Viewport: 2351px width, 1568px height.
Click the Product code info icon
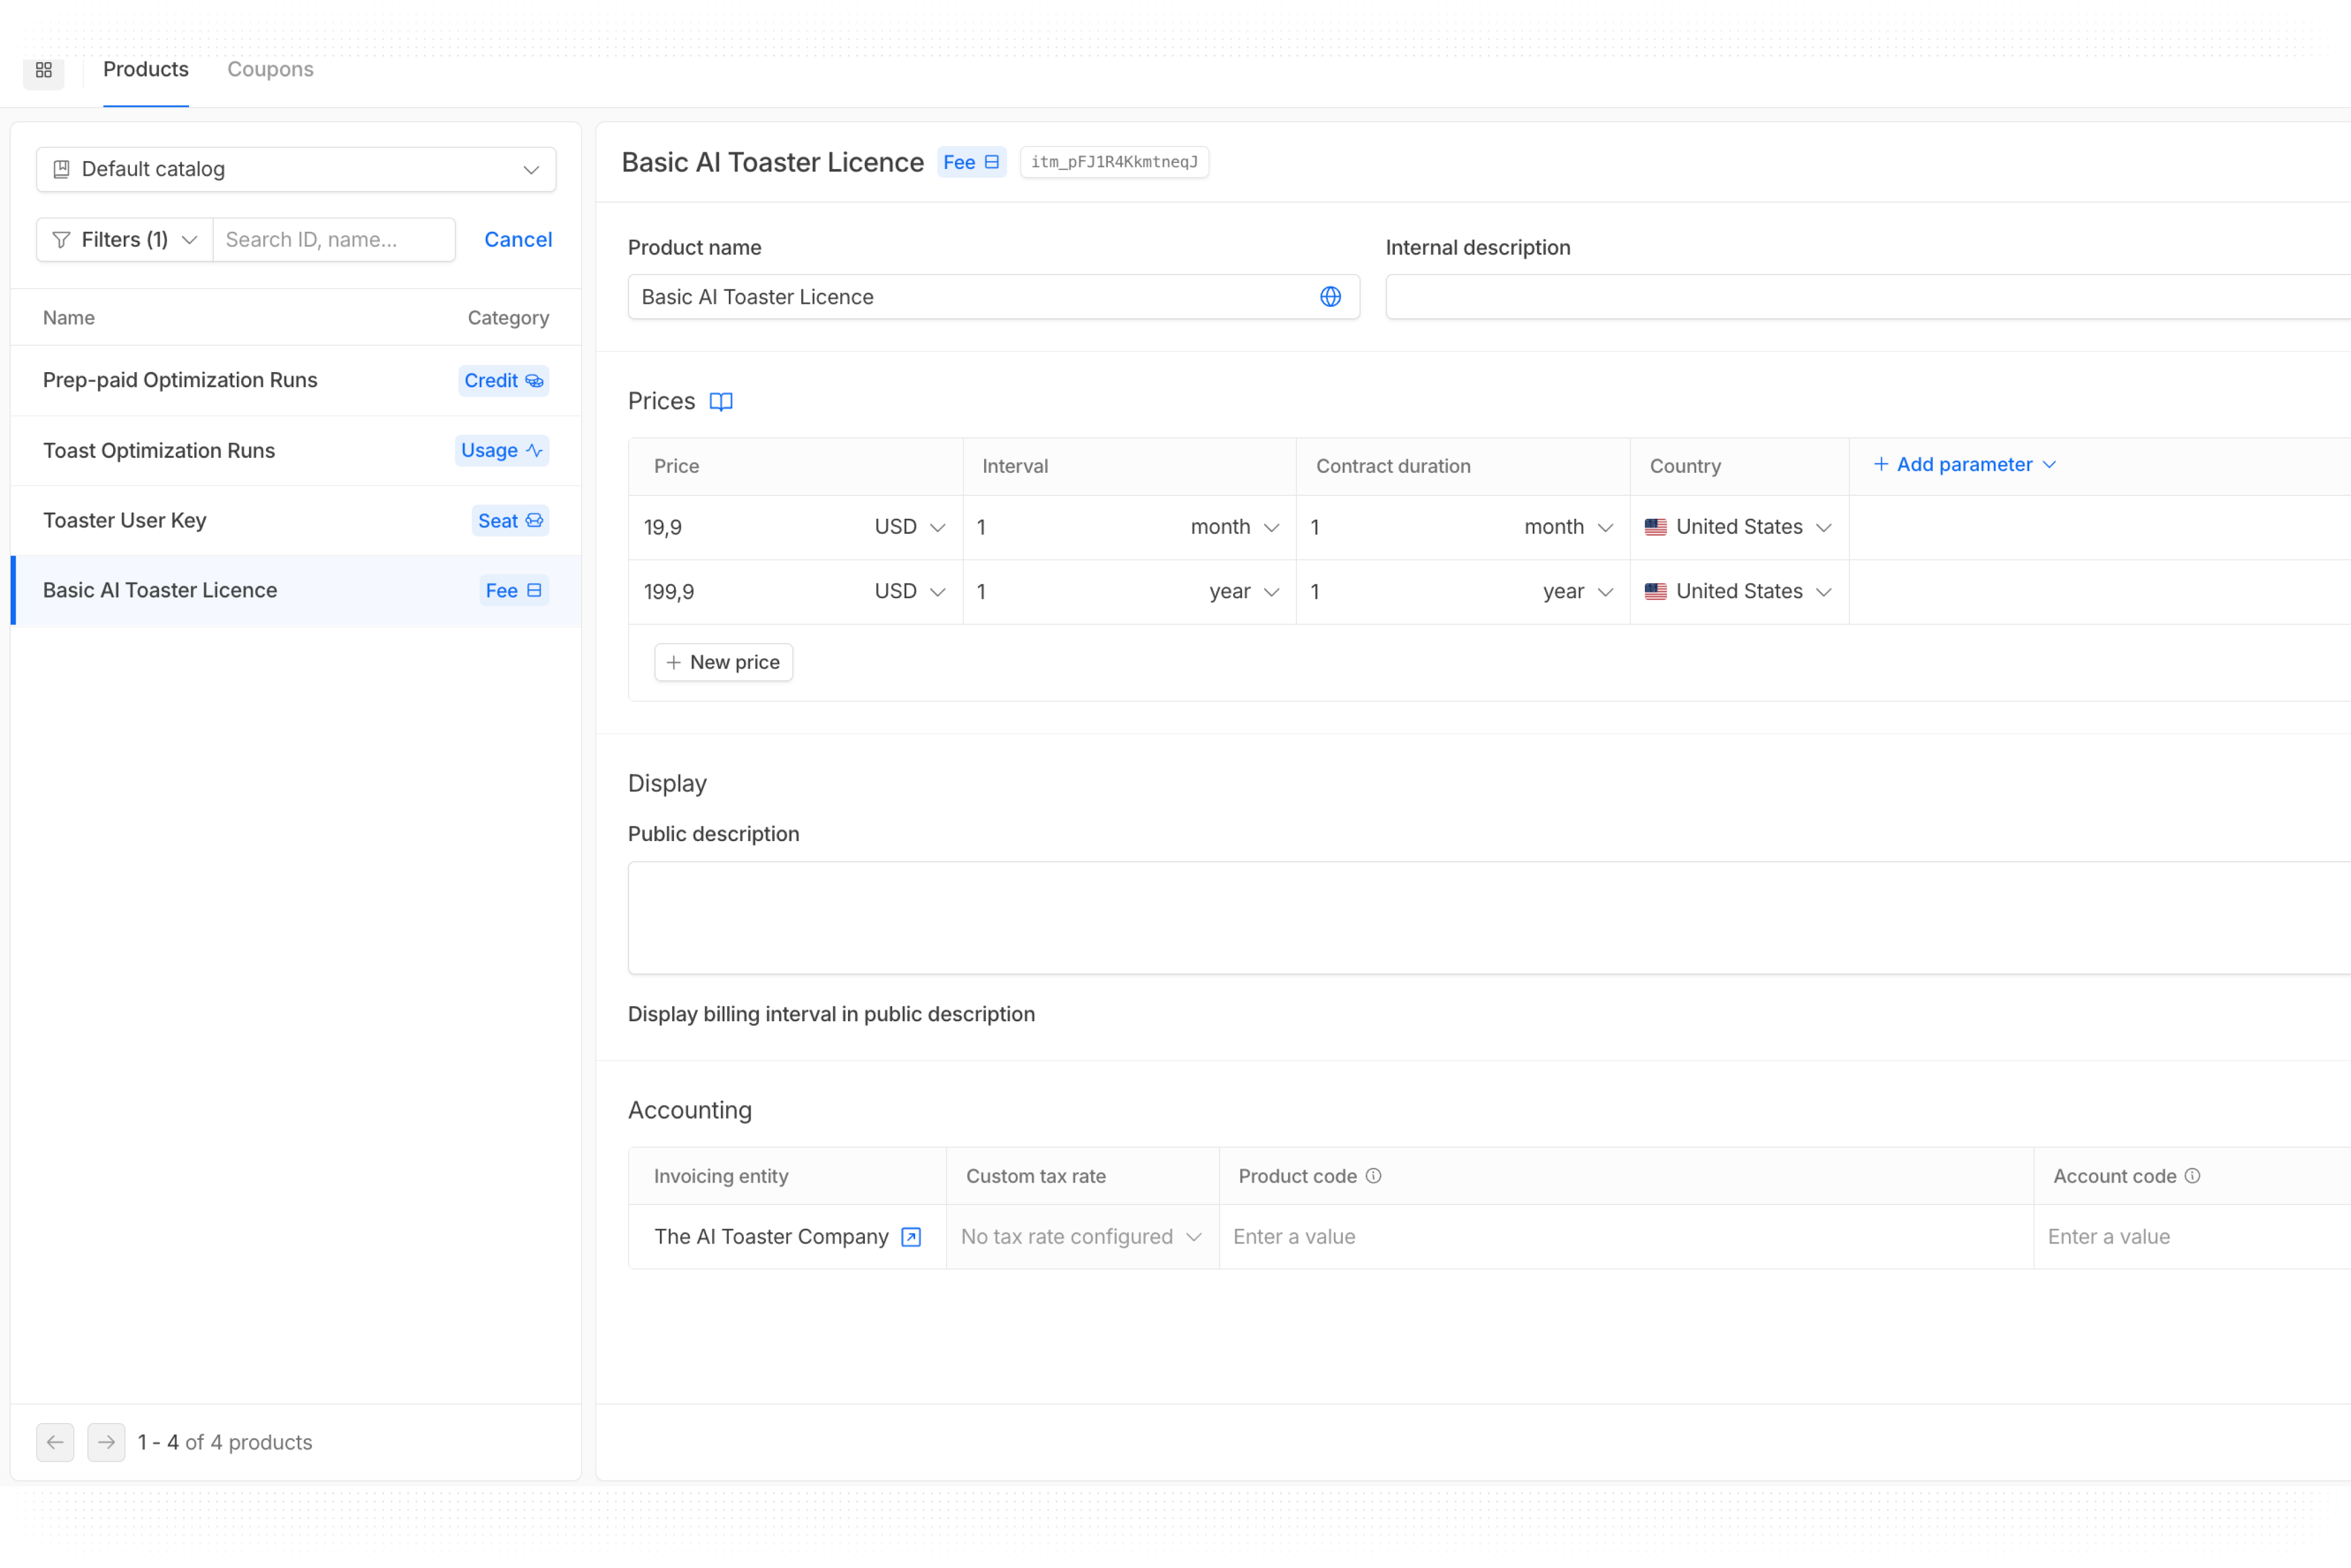(x=1373, y=1176)
